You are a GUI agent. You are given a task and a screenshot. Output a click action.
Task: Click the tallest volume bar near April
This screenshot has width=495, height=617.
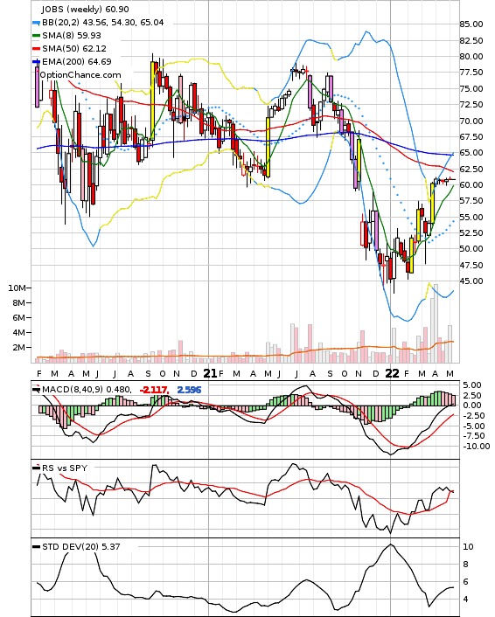(436, 323)
